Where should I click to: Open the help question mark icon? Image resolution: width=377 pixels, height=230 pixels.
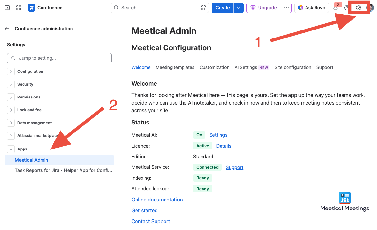[x=346, y=8]
